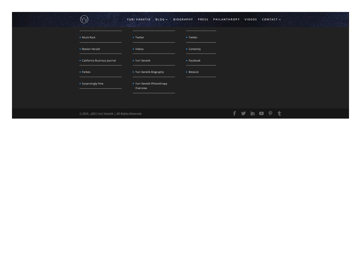
Task: Open Yuri Vanetik link in footer list
Action: 143,61
